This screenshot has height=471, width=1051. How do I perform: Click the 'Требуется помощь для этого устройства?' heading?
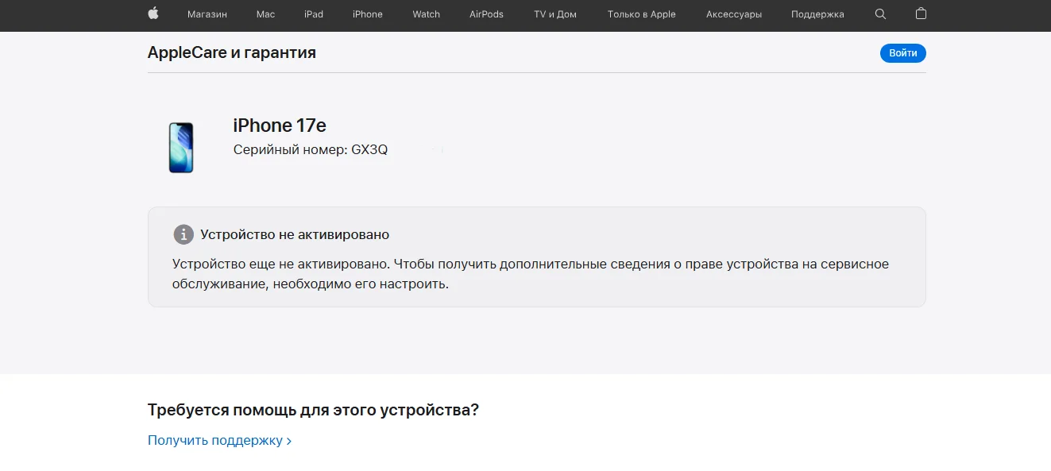point(313,410)
